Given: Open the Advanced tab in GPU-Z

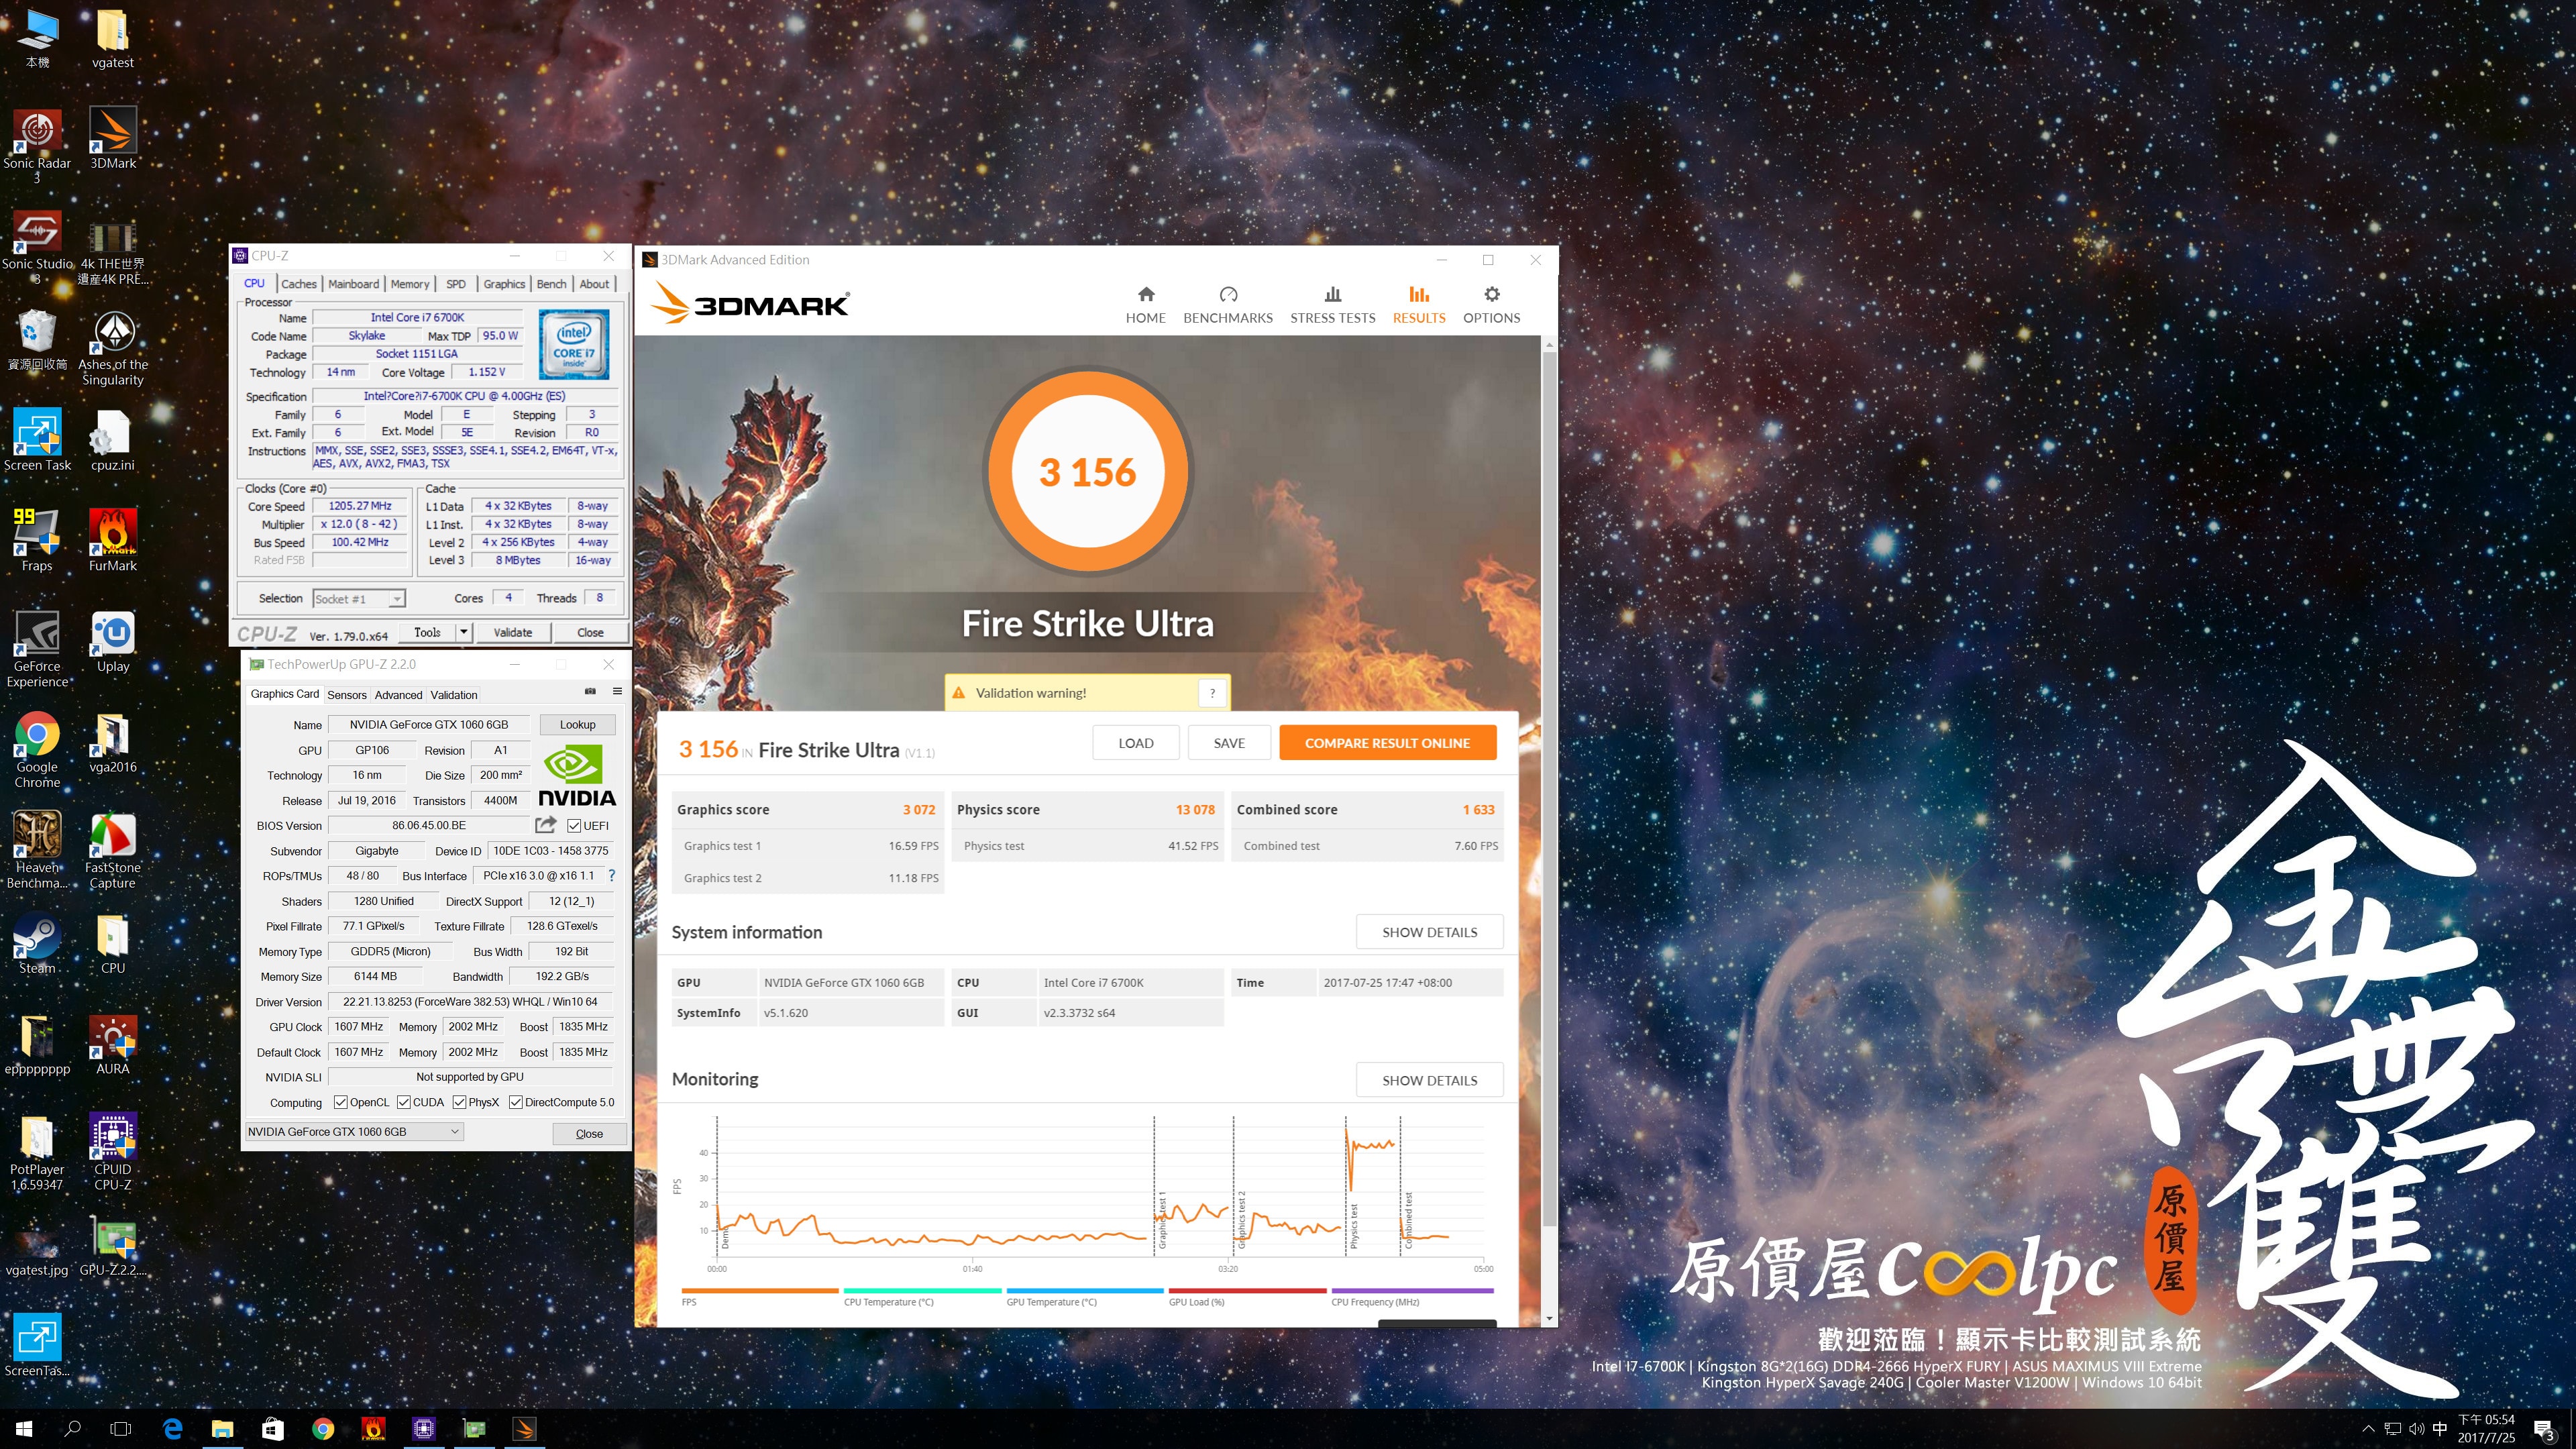Looking at the screenshot, I should click(399, 695).
